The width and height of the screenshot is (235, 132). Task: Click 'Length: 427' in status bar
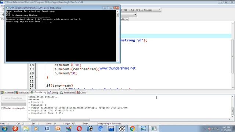pyautogui.click(x=69, y=124)
